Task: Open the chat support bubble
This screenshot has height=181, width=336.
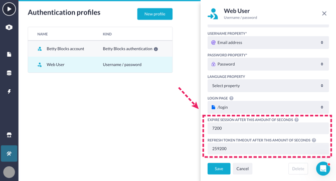Action: 323,168
